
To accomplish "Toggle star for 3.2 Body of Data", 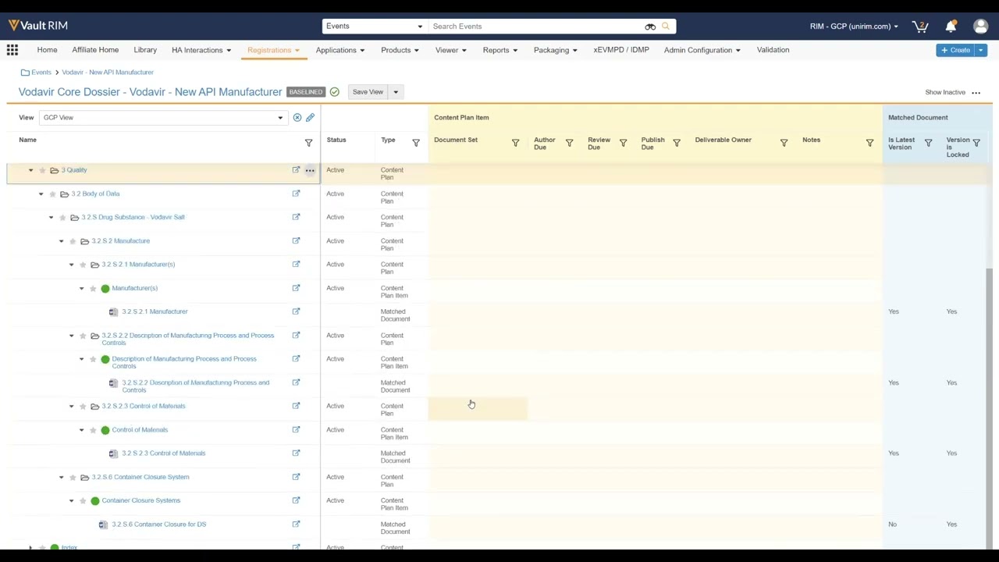I will (x=52, y=194).
